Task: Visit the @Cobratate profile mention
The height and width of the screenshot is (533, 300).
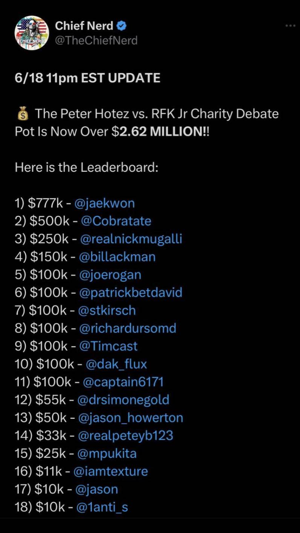Action: 116,221
